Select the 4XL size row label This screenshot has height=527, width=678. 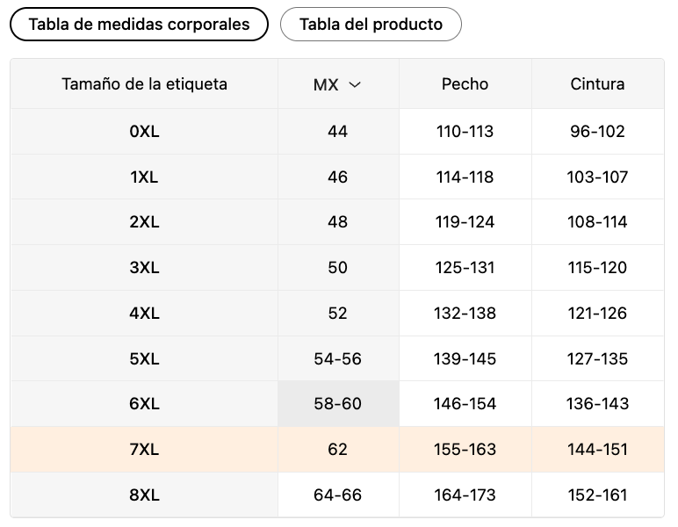tap(144, 313)
